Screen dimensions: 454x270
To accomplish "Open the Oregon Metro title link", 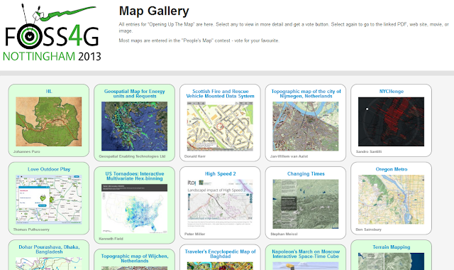I will pyautogui.click(x=392, y=169).
